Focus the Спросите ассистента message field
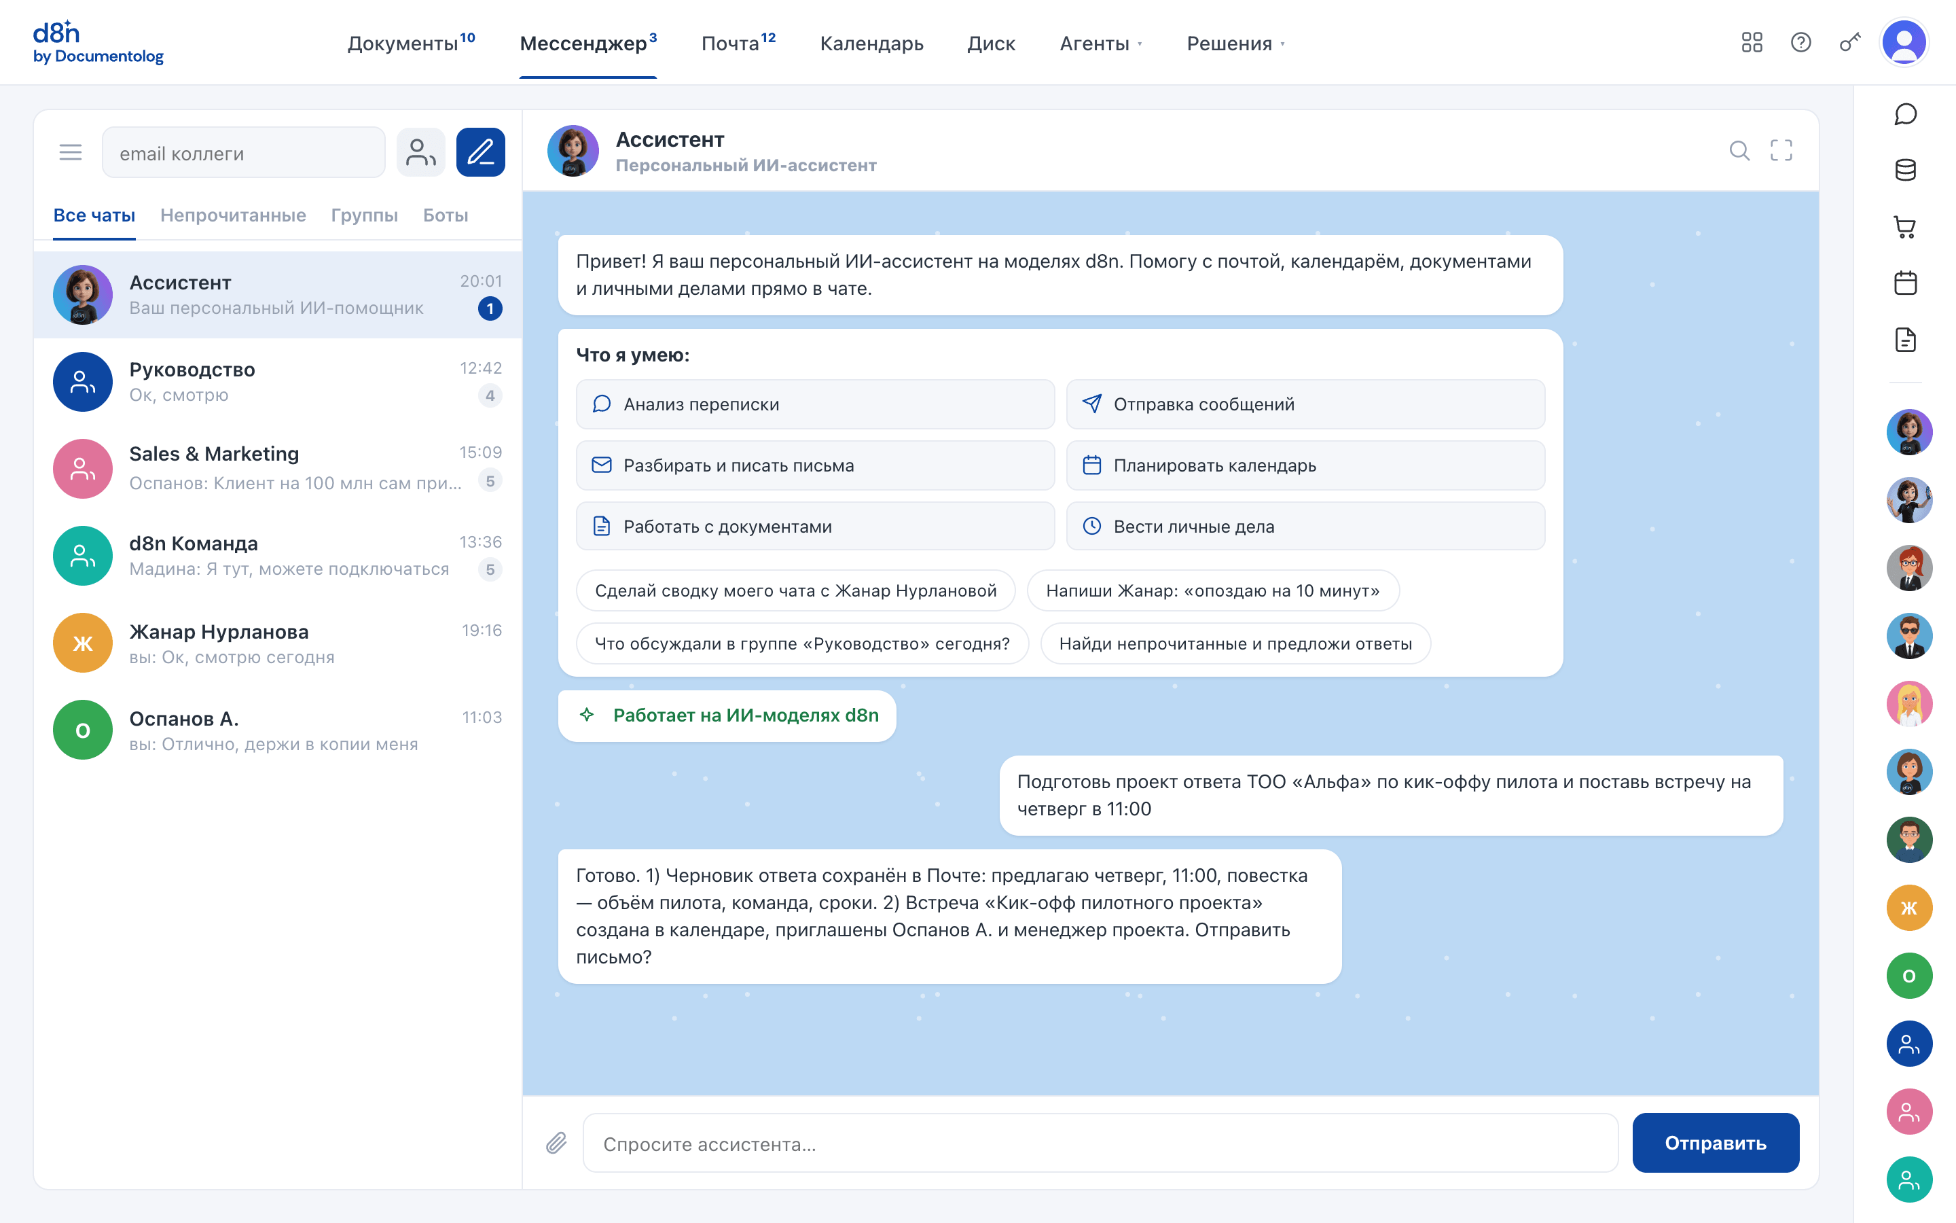 [x=1100, y=1143]
